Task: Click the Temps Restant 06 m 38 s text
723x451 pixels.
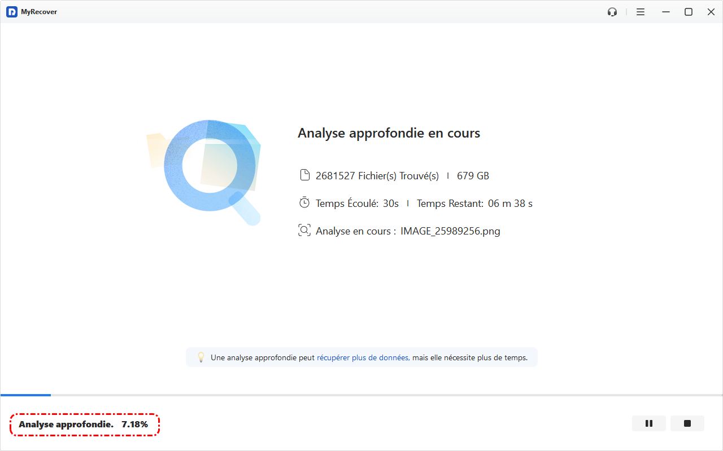Action: coord(474,204)
